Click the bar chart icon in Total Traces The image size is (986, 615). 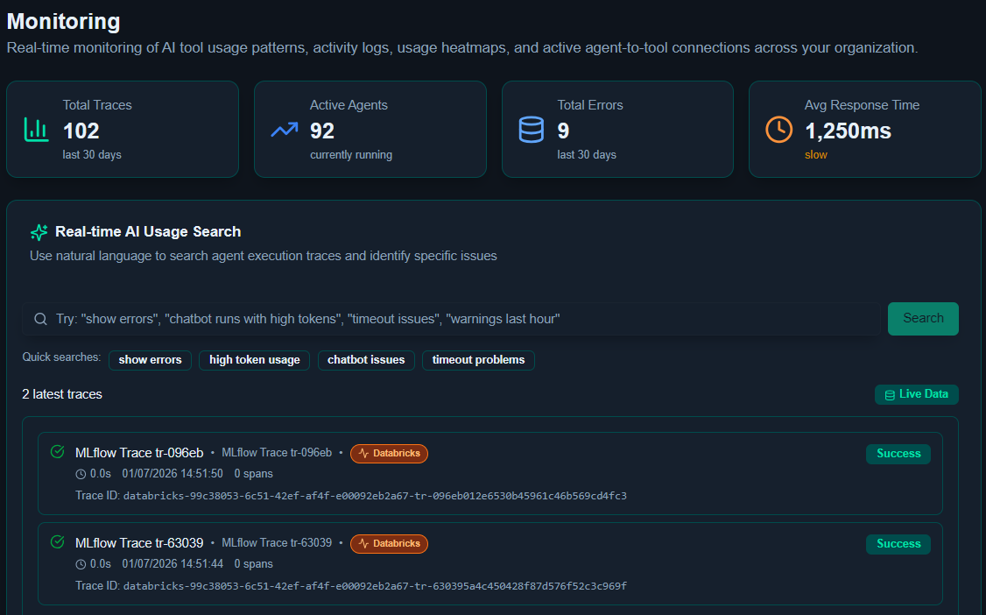[36, 130]
